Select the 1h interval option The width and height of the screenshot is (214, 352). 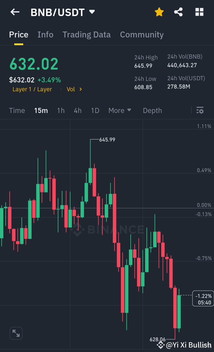61,110
